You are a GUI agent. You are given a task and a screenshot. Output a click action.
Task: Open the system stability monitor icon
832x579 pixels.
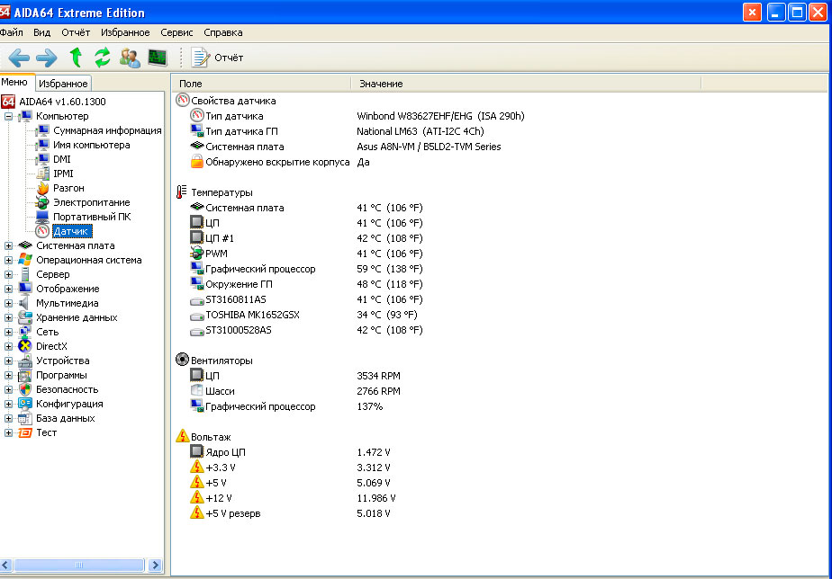[x=158, y=58]
